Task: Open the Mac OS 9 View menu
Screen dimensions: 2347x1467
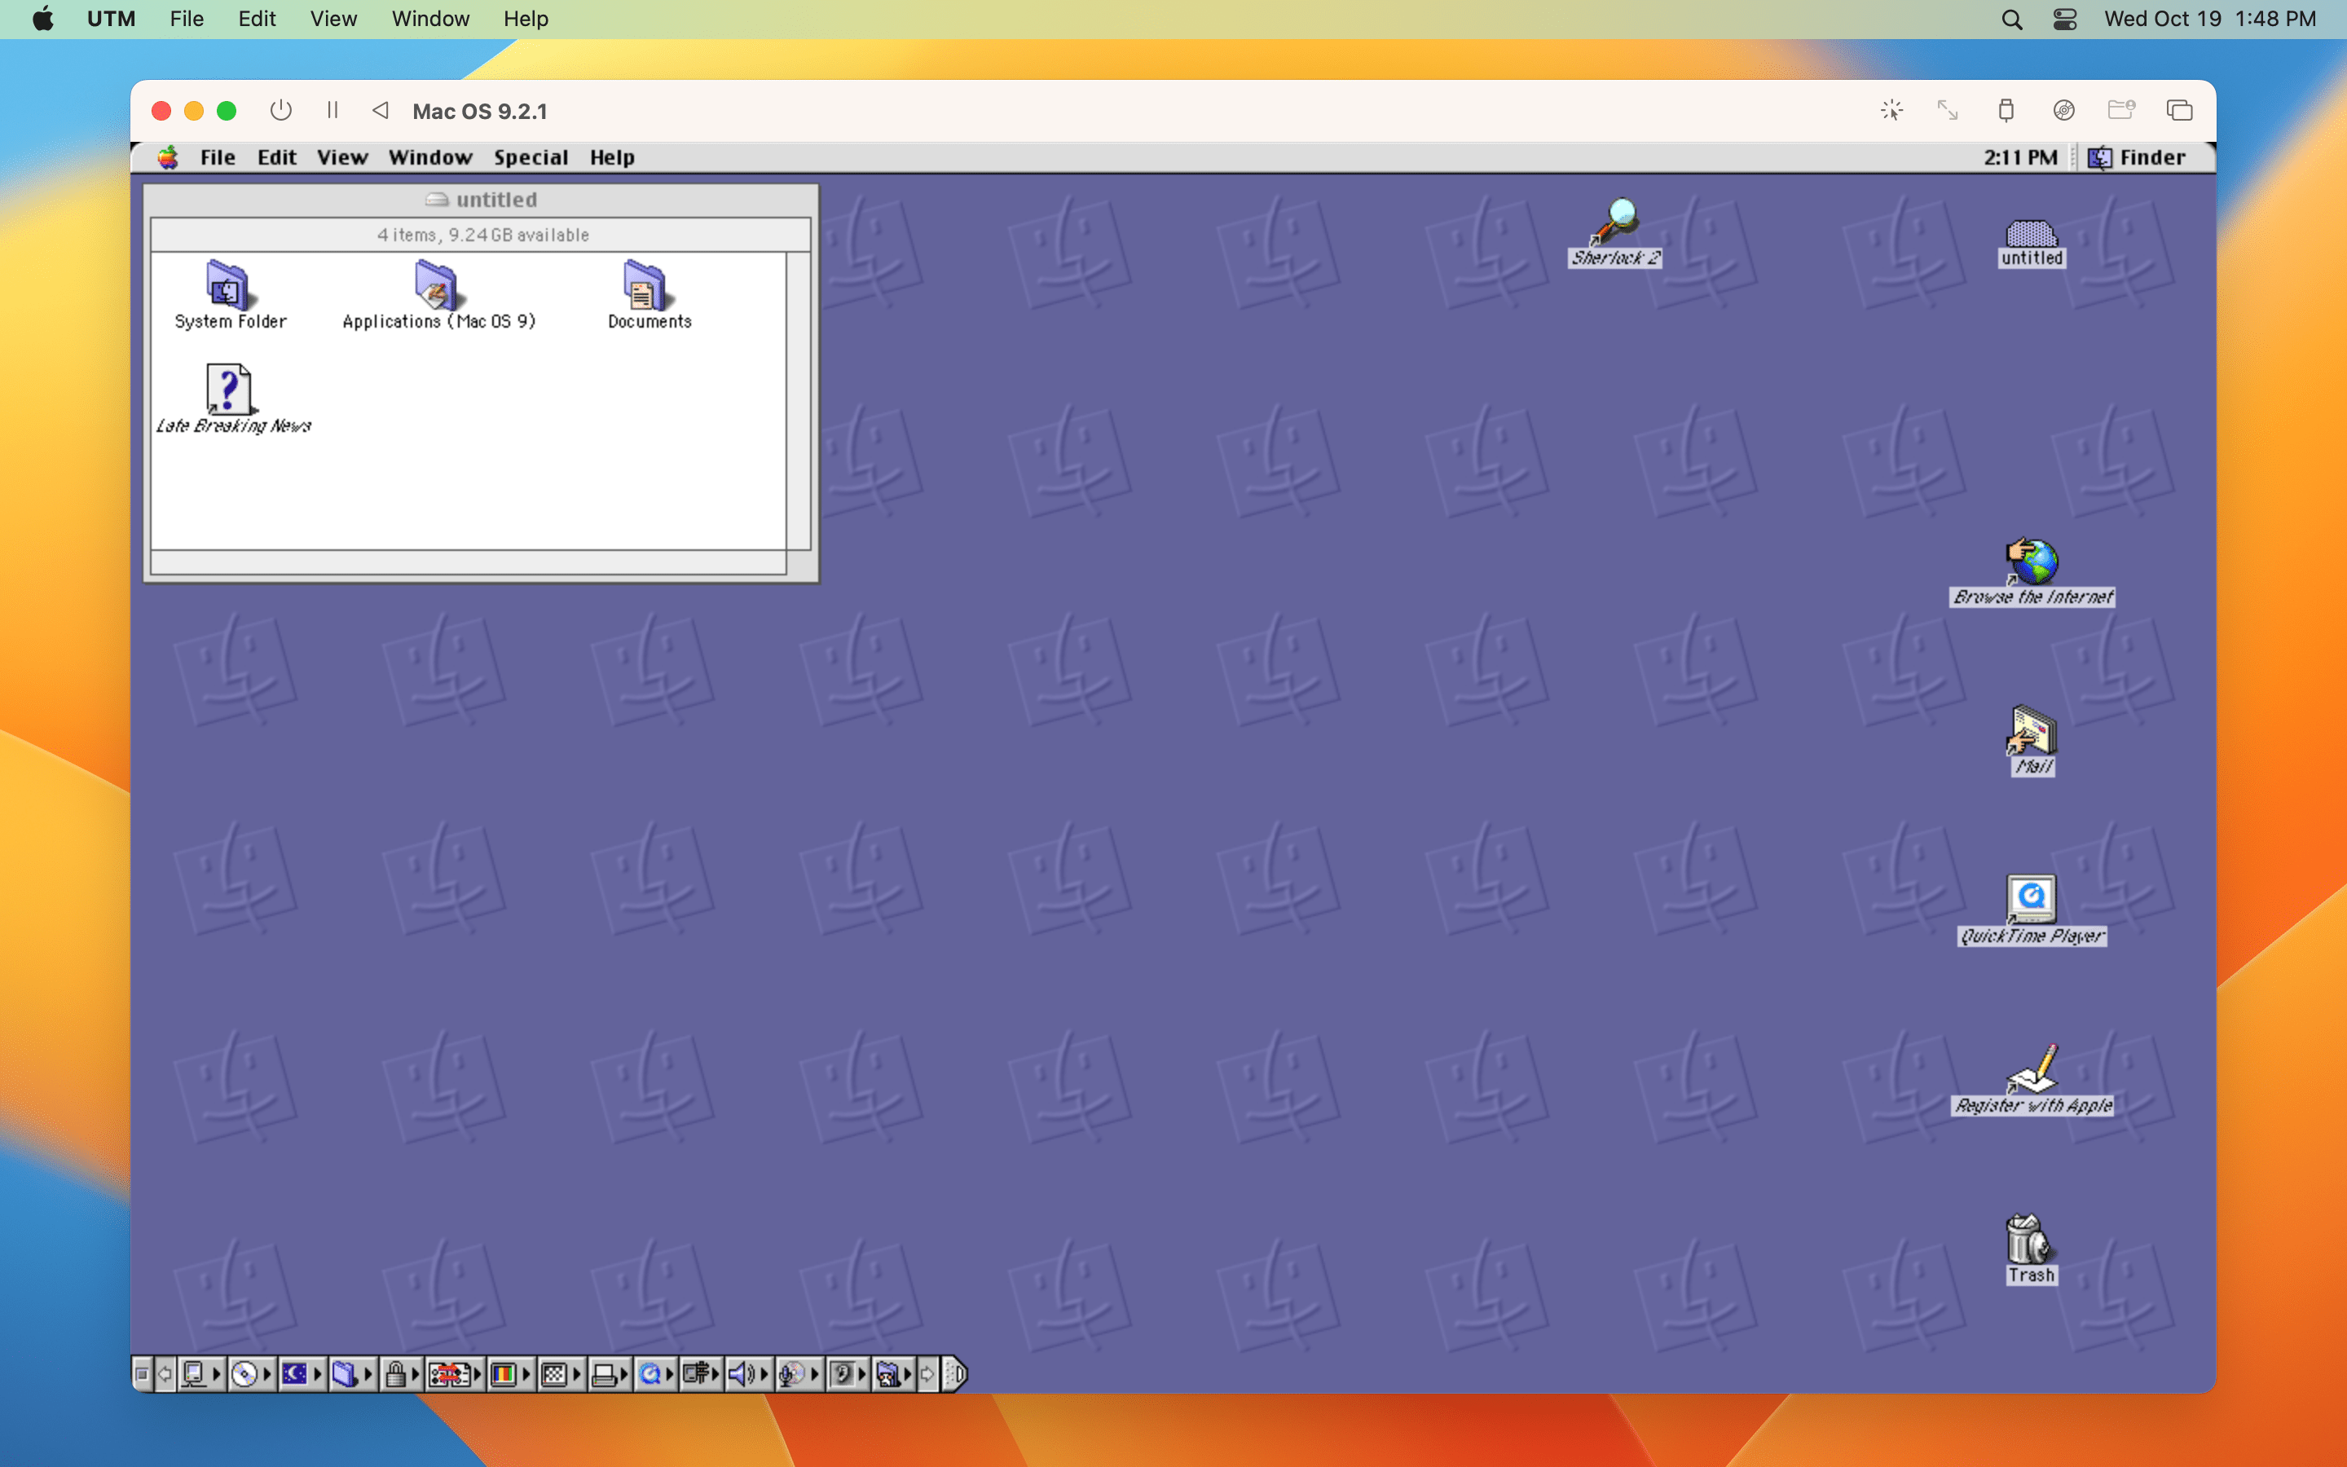Action: (x=342, y=157)
